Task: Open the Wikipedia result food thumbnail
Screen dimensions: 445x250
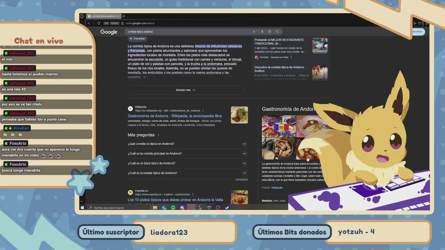Action: (239, 115)
